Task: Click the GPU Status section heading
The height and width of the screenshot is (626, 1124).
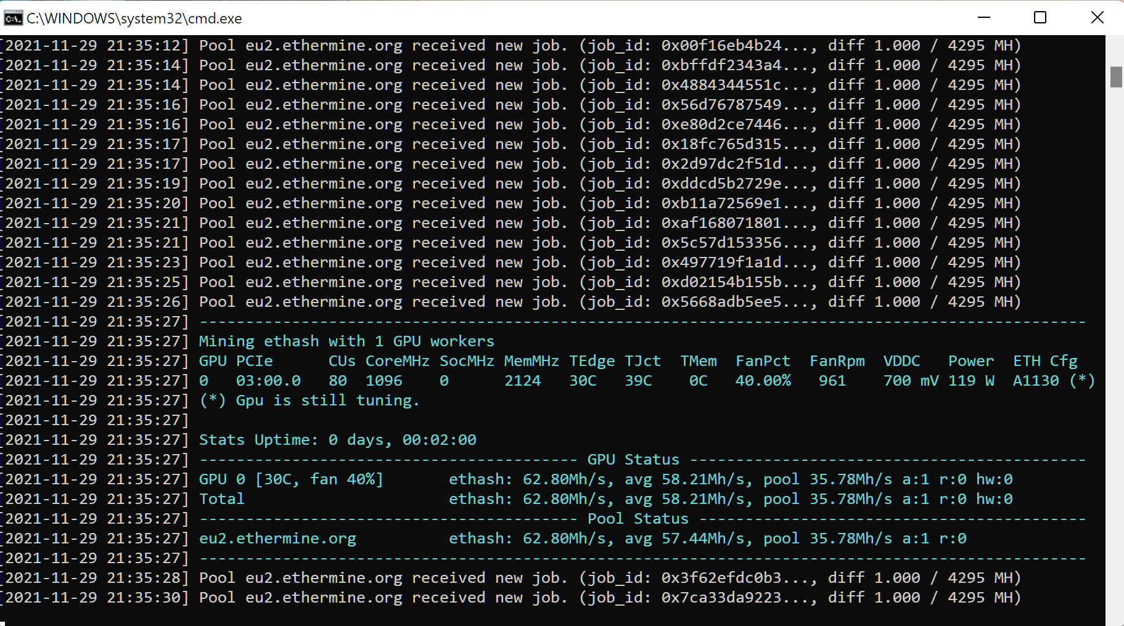Action: tap(633, 460)
